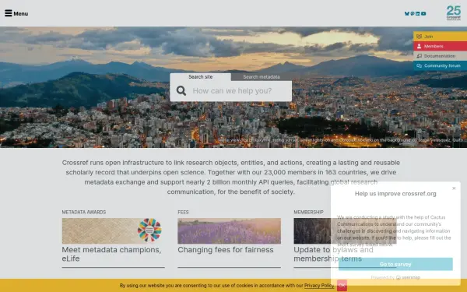This screenshot has width=467, height=292.
Task: Open the LinkedIn social icon
Action: coord(418,13)
